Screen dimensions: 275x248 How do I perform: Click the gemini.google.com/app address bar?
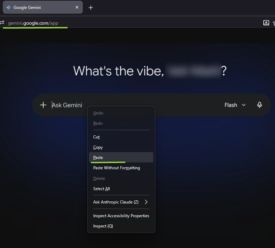tap(33, 23)
